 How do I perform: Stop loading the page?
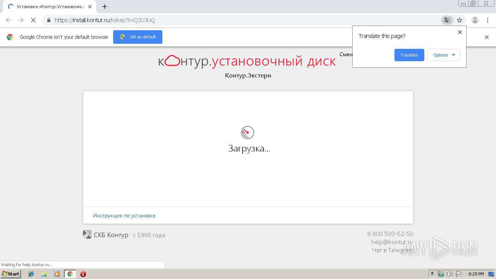point(33,20)
